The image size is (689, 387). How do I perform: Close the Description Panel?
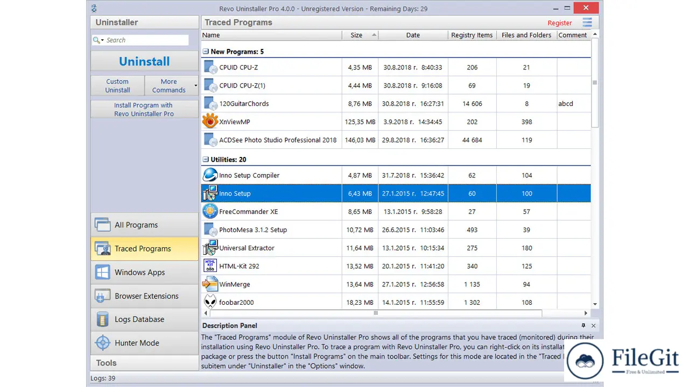point(594,326)
